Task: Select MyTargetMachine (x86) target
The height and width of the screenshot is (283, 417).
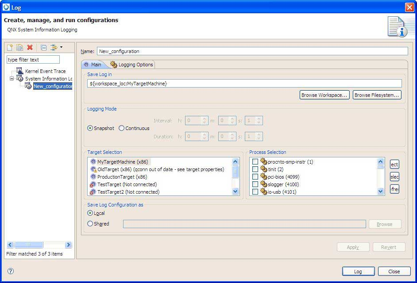Action: 122,162
